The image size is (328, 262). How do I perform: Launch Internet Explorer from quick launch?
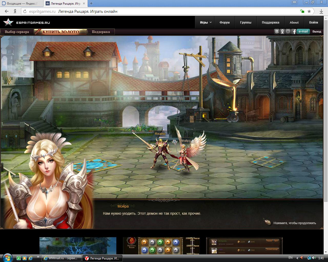(30, 258)
